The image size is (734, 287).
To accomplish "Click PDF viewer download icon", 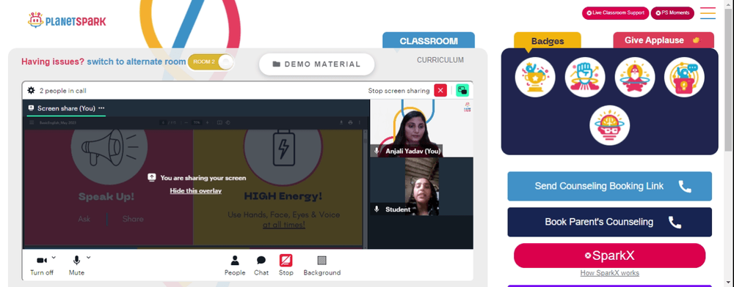I will 341,123.
